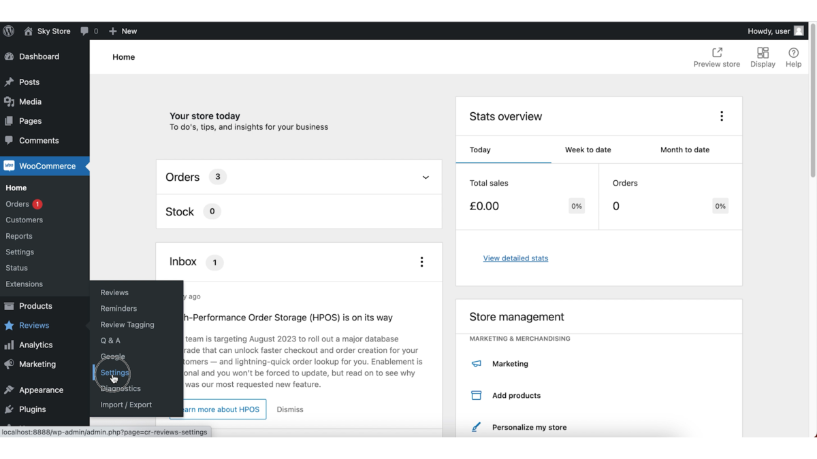Open Analytics from the sidebar icon
817x459 pixels.
tap(10, 345)
